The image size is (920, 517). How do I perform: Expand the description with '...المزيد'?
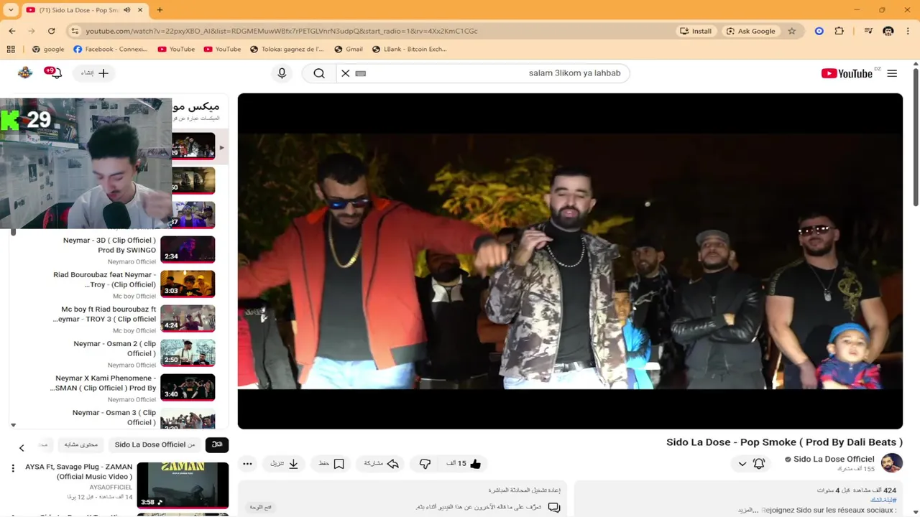point(748,510)
